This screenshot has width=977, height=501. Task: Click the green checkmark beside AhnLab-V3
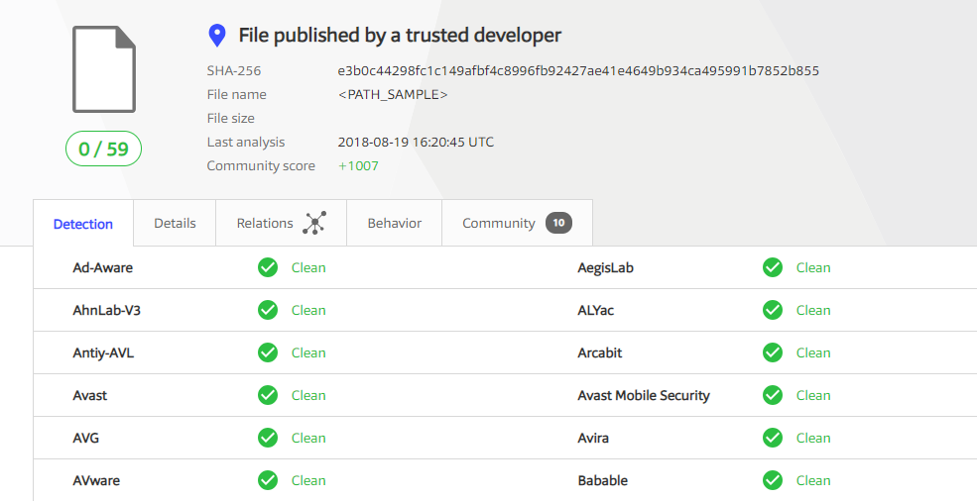coord(268,310)
